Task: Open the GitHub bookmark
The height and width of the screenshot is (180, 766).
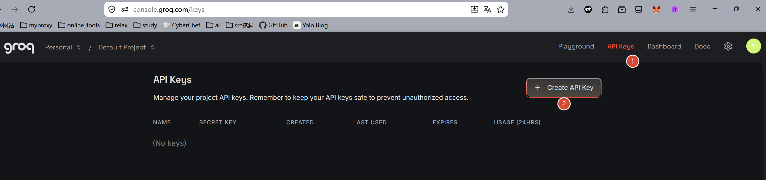Action: point(273,25)
